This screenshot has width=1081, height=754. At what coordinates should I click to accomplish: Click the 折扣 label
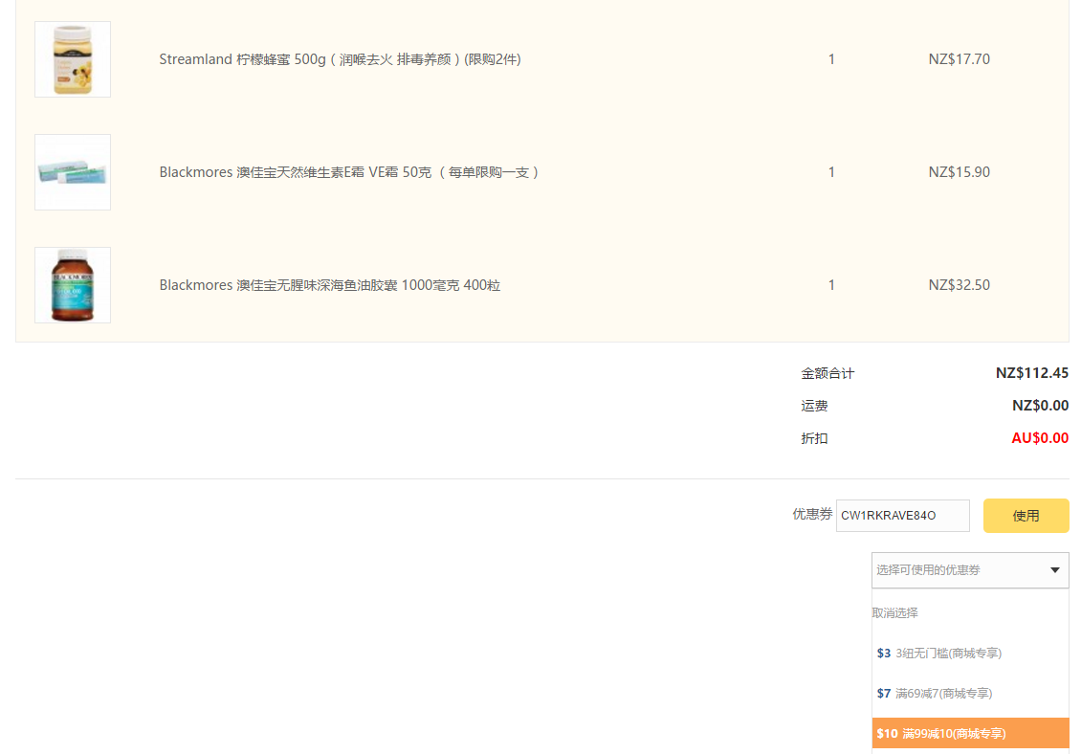814,438
